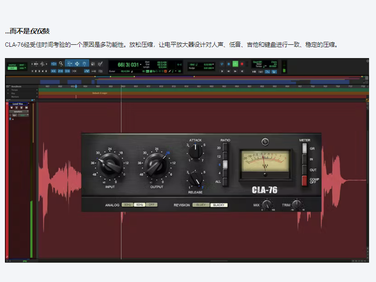Click the red COMP OFF button
The image size is (376, 282).
point(305,181)
